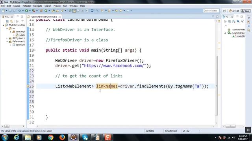Open the Project menu

point(57,6)
